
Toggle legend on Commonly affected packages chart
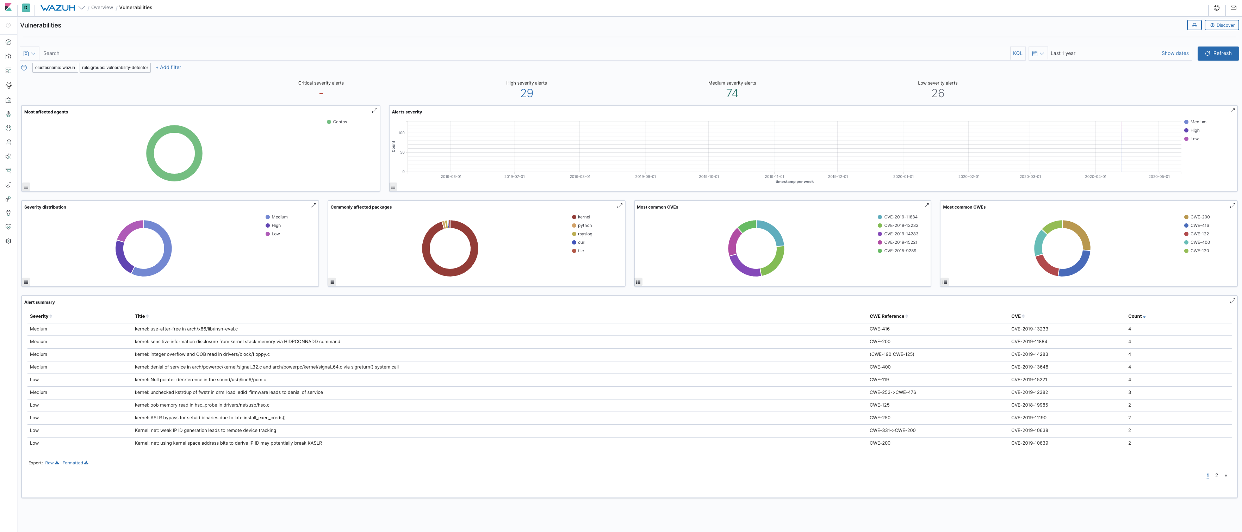tap(332, 282)
